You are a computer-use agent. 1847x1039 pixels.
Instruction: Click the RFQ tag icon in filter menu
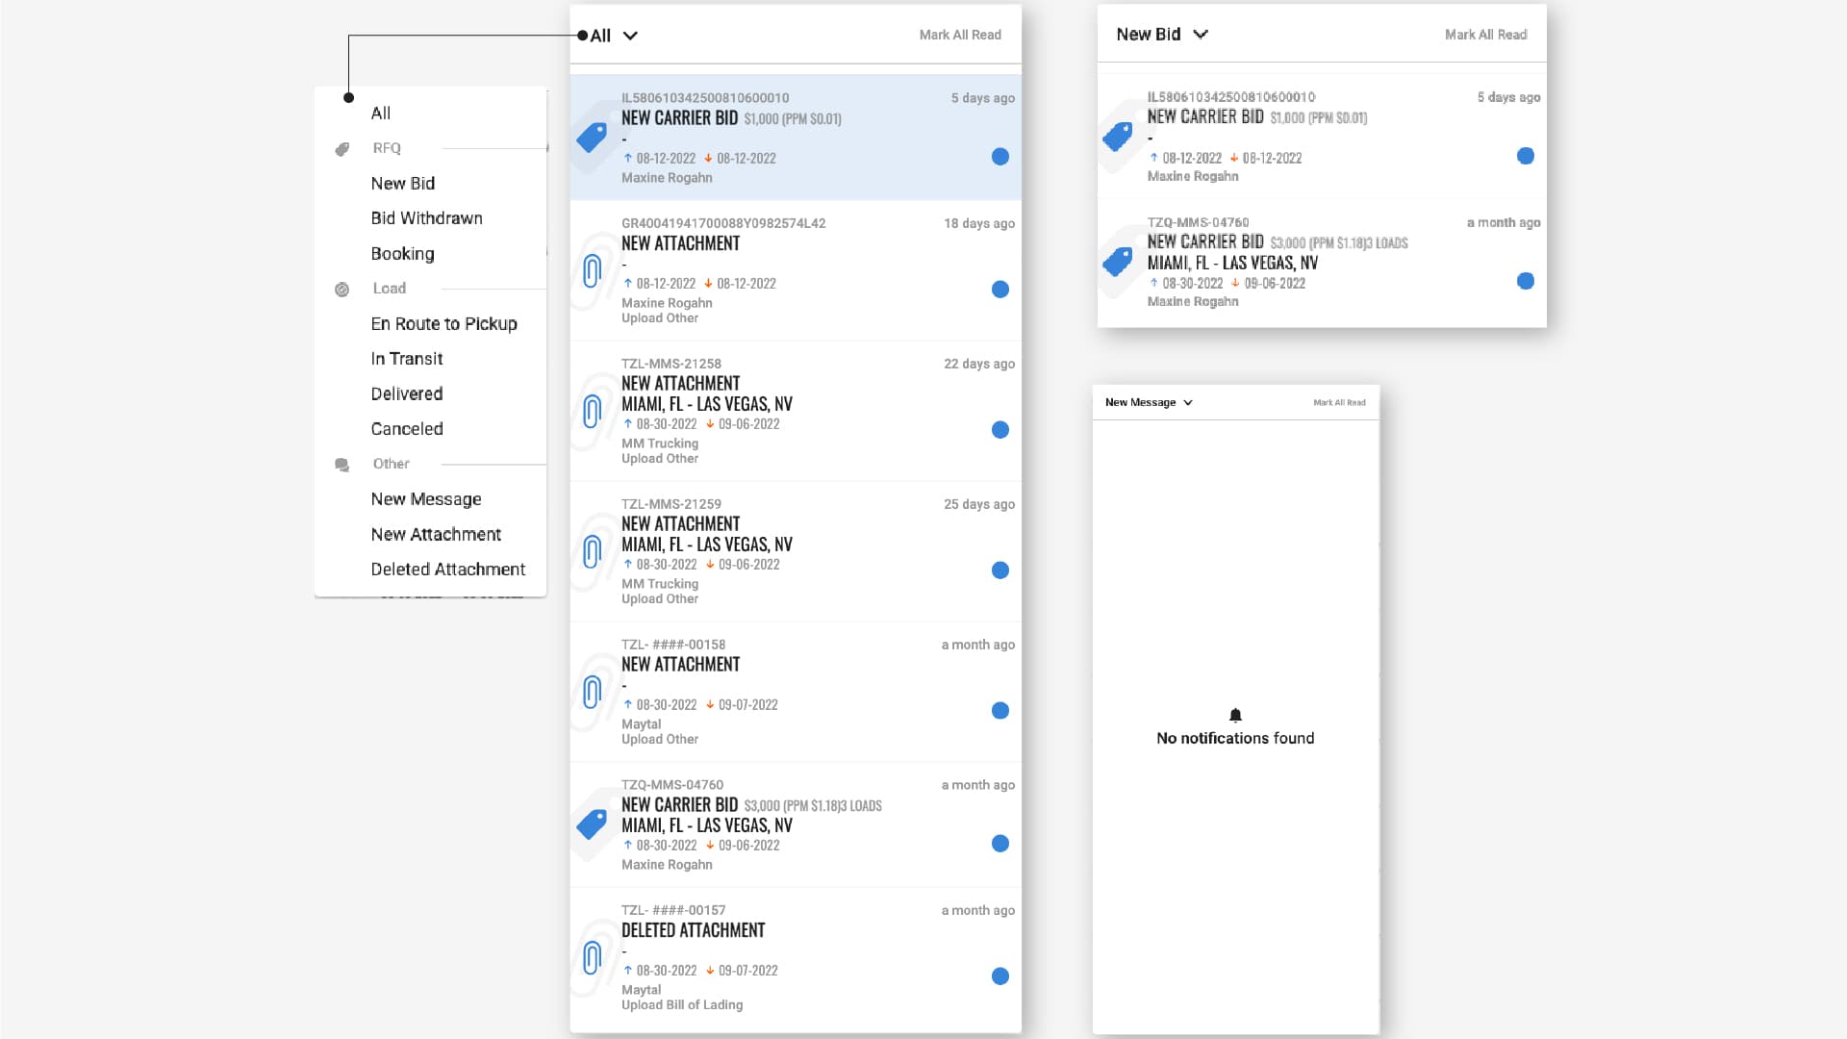tap(342, 149)
